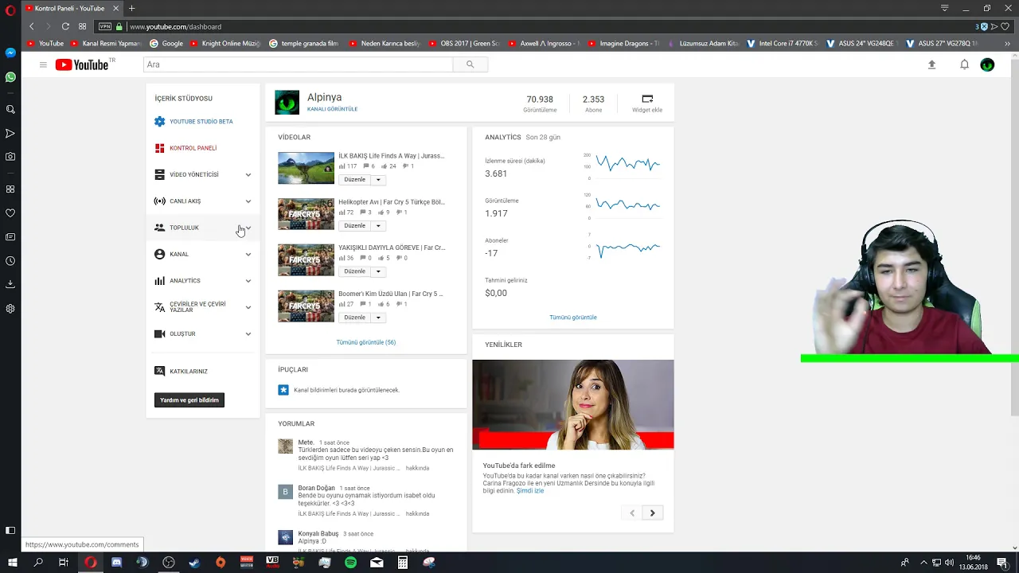Open WhatsApp in Opera sidebar
The height and width of the screenshot is (573, 1019).
[10, 77]
